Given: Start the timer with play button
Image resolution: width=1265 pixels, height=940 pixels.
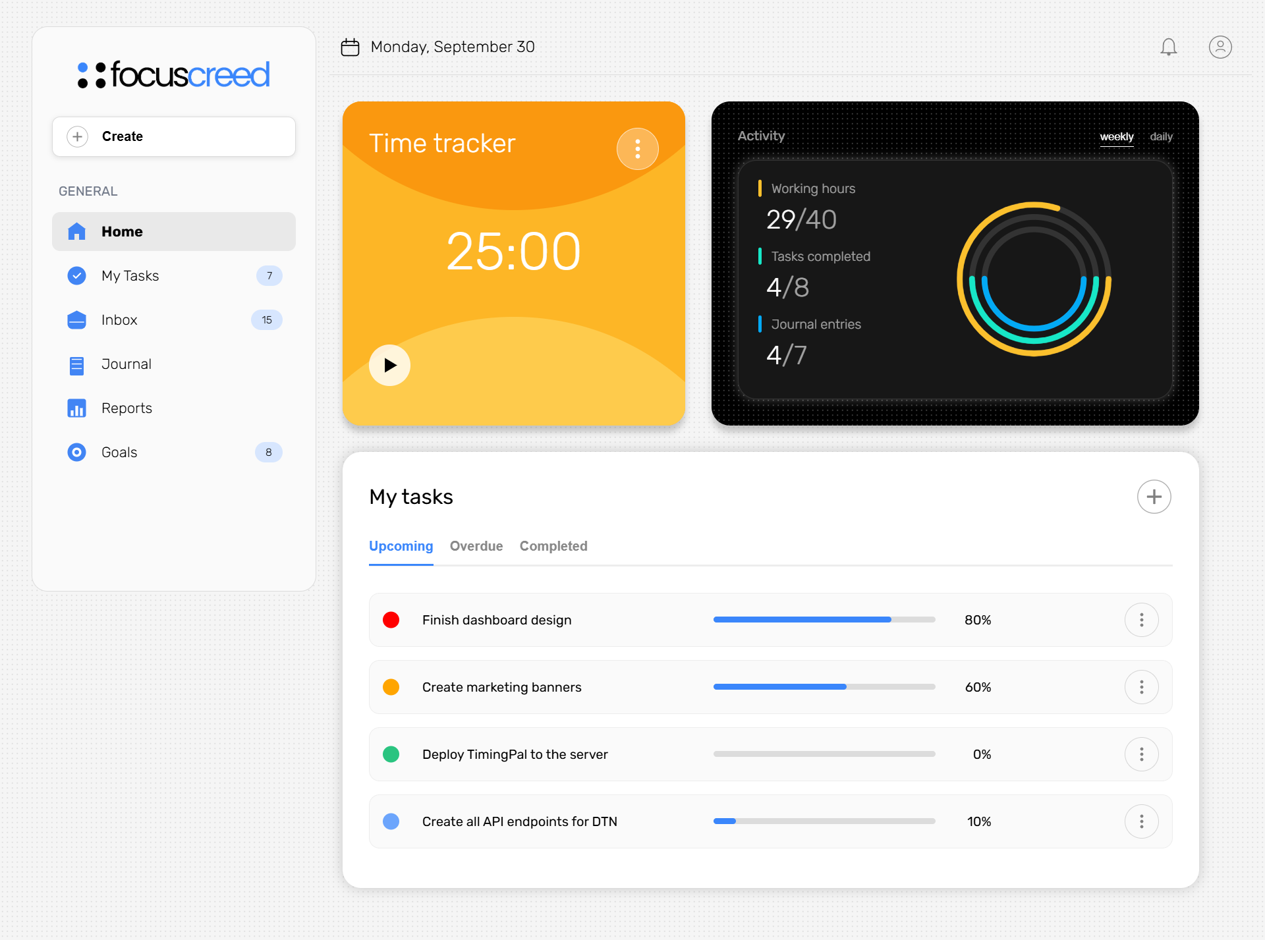Looking at the screenshot, I should tap(389, 365).
